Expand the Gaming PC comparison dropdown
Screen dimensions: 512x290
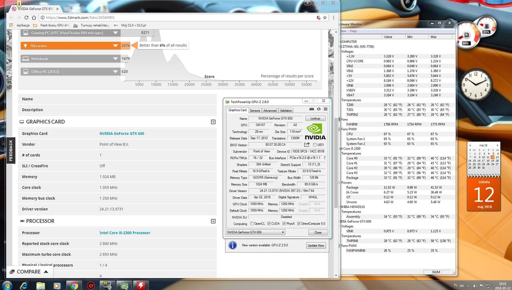click(115, 32)
